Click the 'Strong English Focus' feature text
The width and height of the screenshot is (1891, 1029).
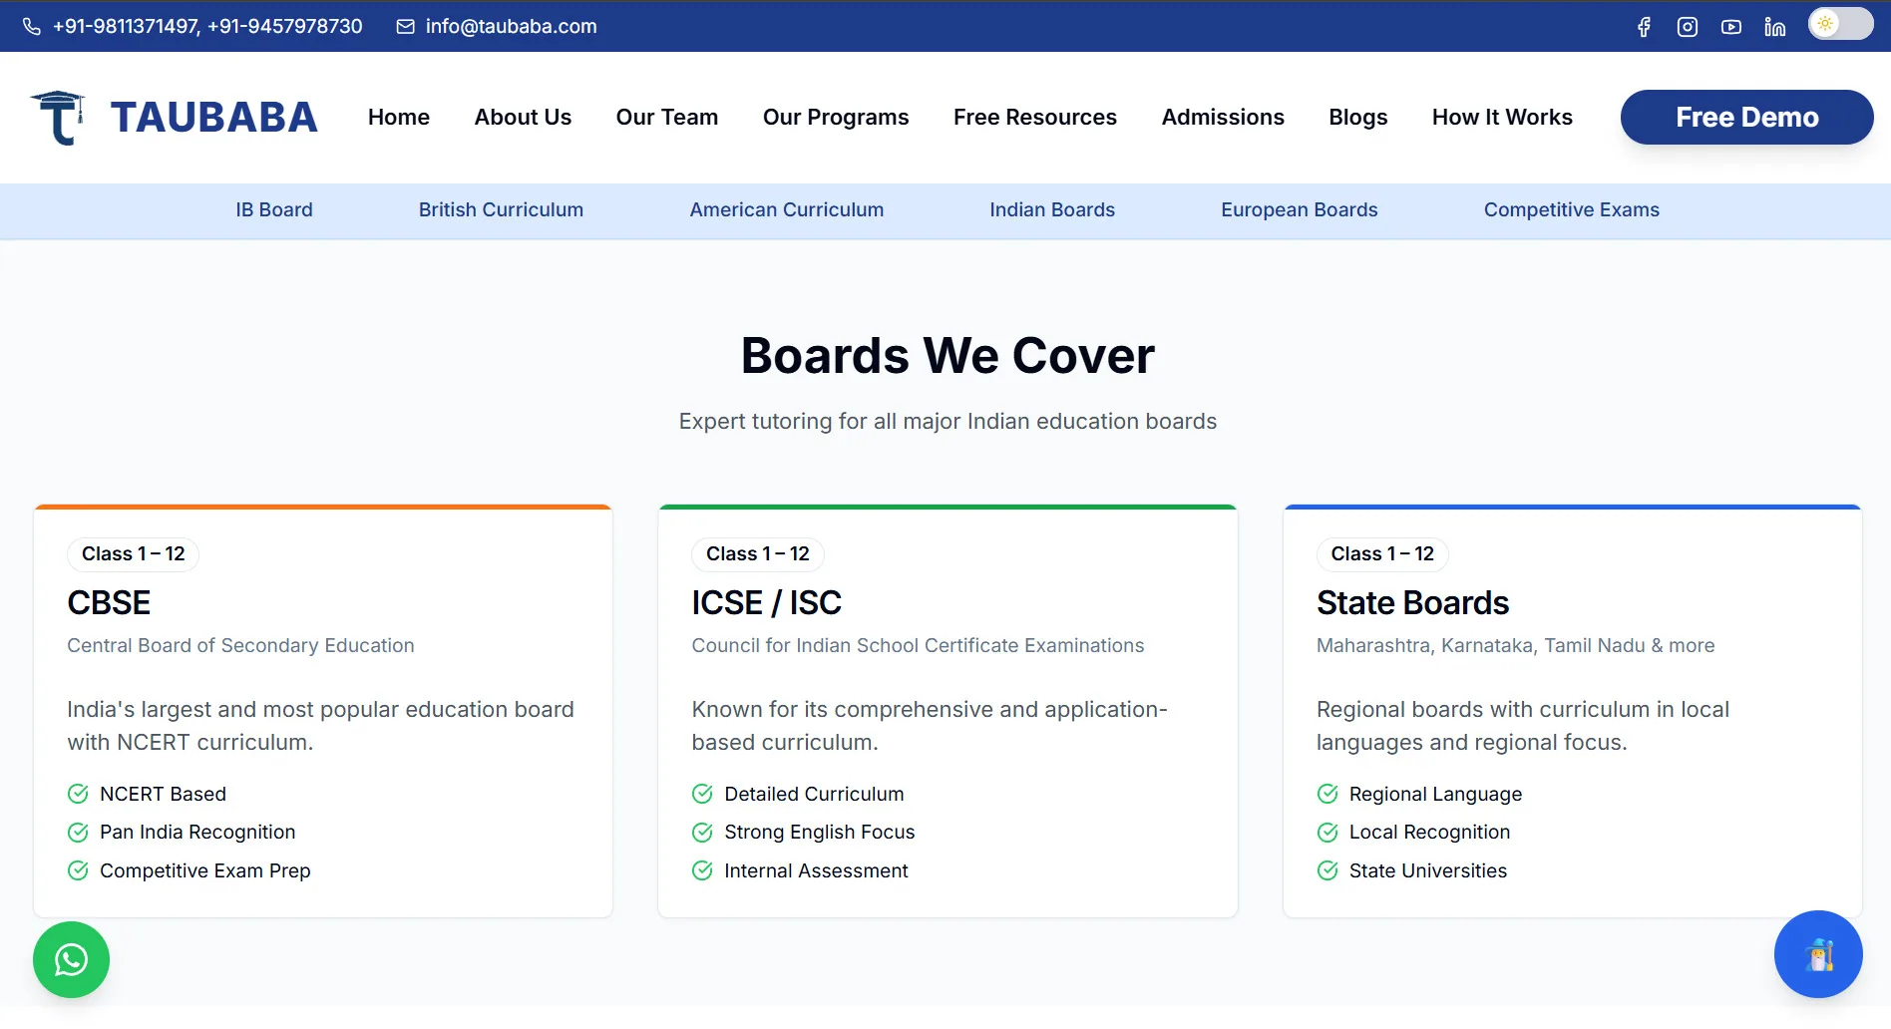click(820, 832)
